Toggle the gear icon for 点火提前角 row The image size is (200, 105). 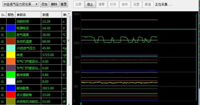[2, 95]
